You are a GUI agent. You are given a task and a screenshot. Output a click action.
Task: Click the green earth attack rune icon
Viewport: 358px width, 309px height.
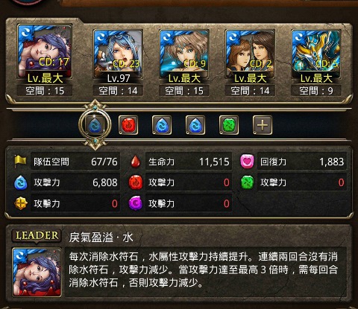pos(248,182)
